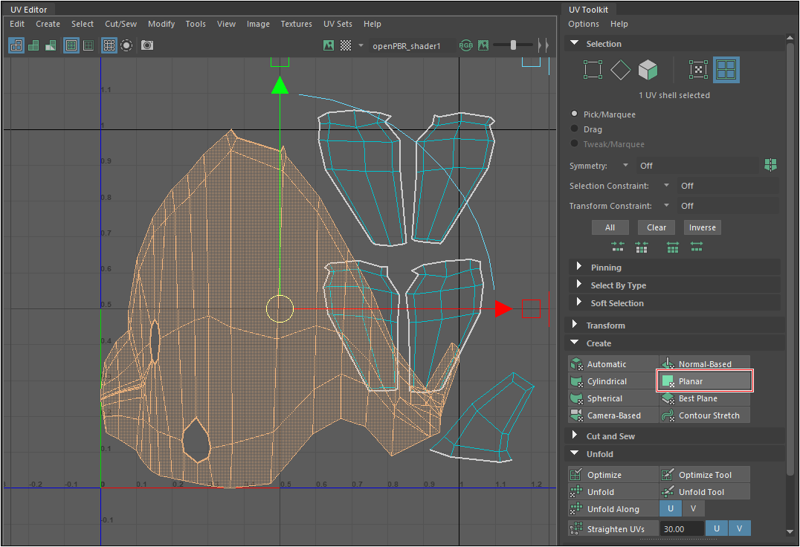Click the Inverse selection button
The height and width of the screenshot is (547, 800).
702,227
